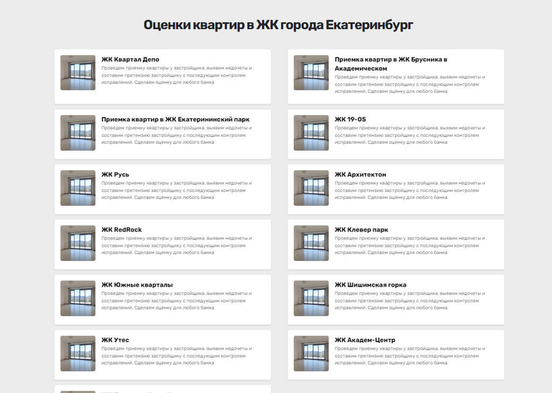Viewport: 552px width, 393px height.
Task: Click the ЖК Клевер парк thumbnail
Action: coord(311,243)
